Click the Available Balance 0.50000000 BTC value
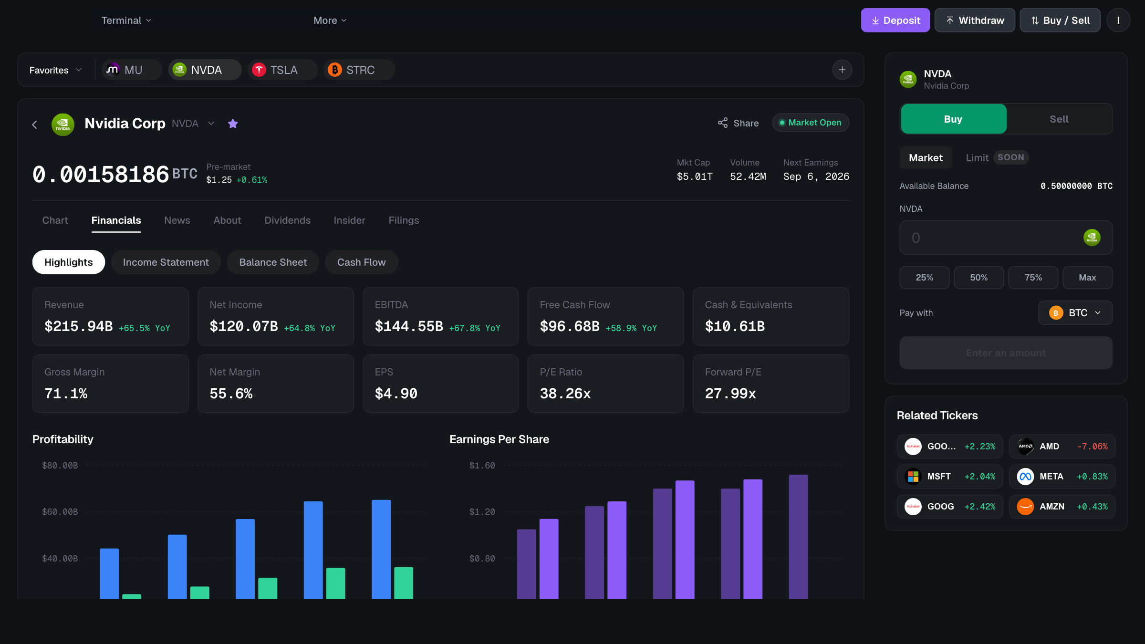Image resolution: width=1145 pixels, height=644 pixels. [x=1076, y=186]
